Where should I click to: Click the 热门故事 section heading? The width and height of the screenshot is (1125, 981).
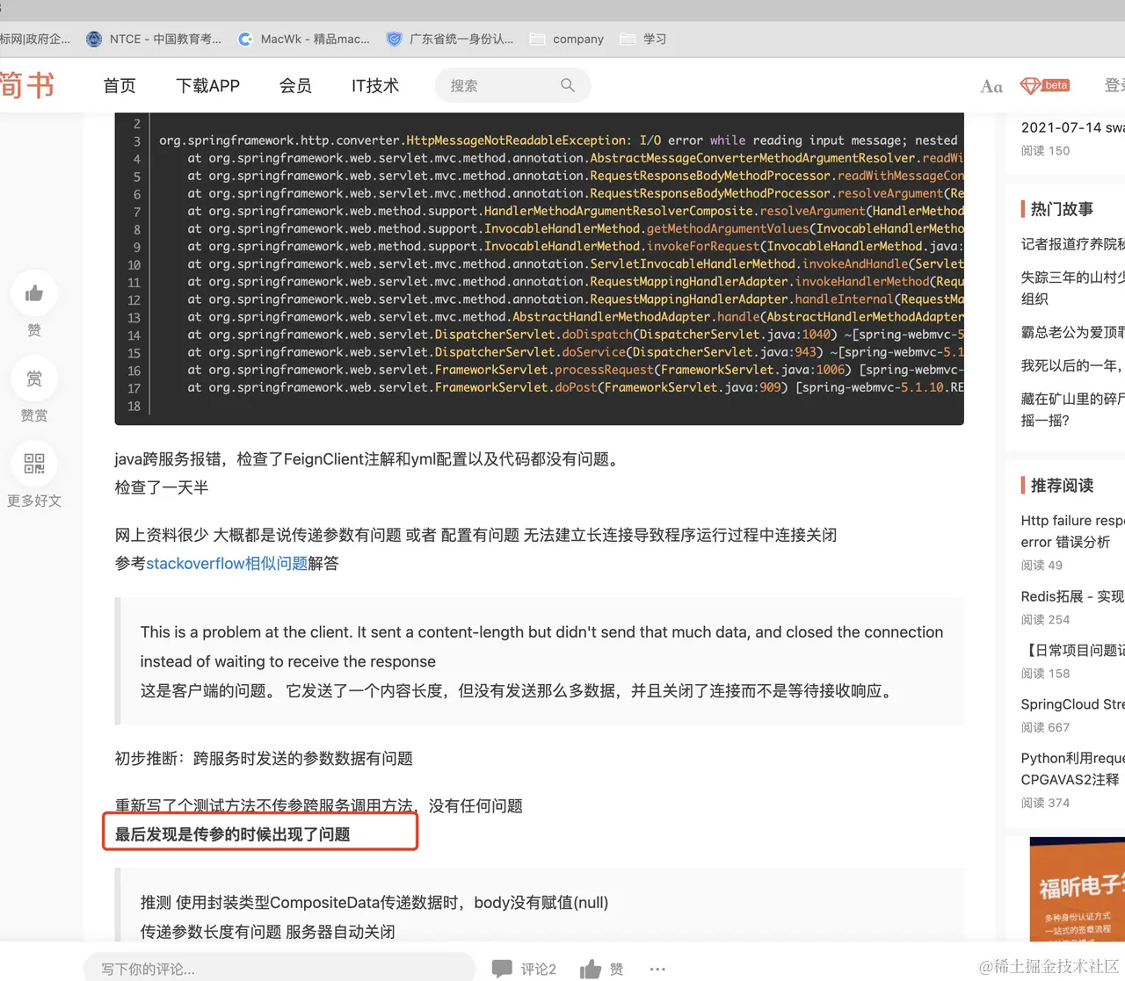pyautogui.click(x=1062, y=209)
